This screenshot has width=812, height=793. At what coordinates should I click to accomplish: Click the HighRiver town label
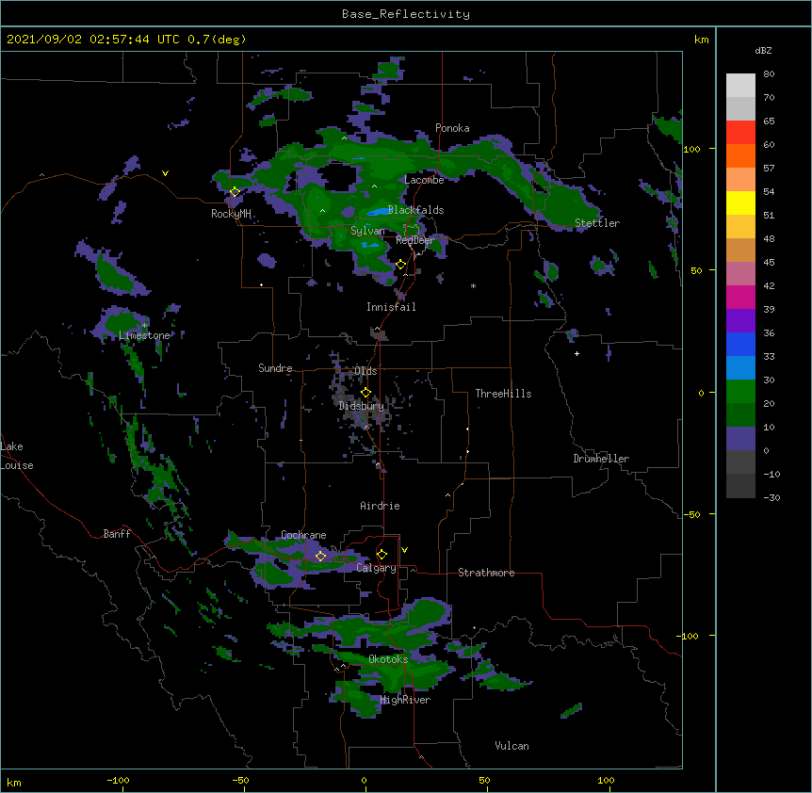(x=405, y=700)
